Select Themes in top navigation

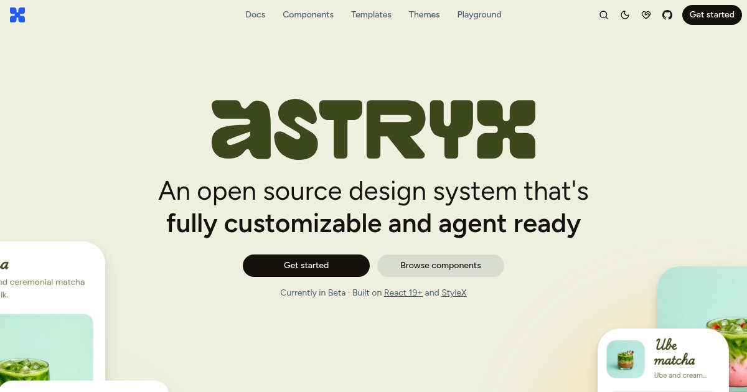(425, 14)
